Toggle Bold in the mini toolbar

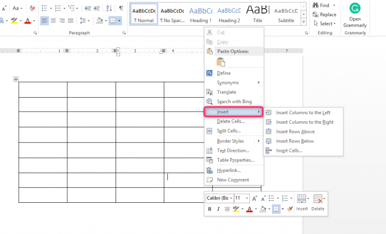(x=210, y=209)
